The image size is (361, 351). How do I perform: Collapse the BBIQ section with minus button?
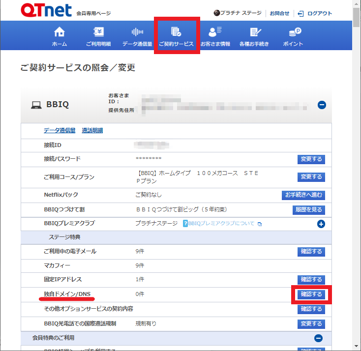click(322, 105)
